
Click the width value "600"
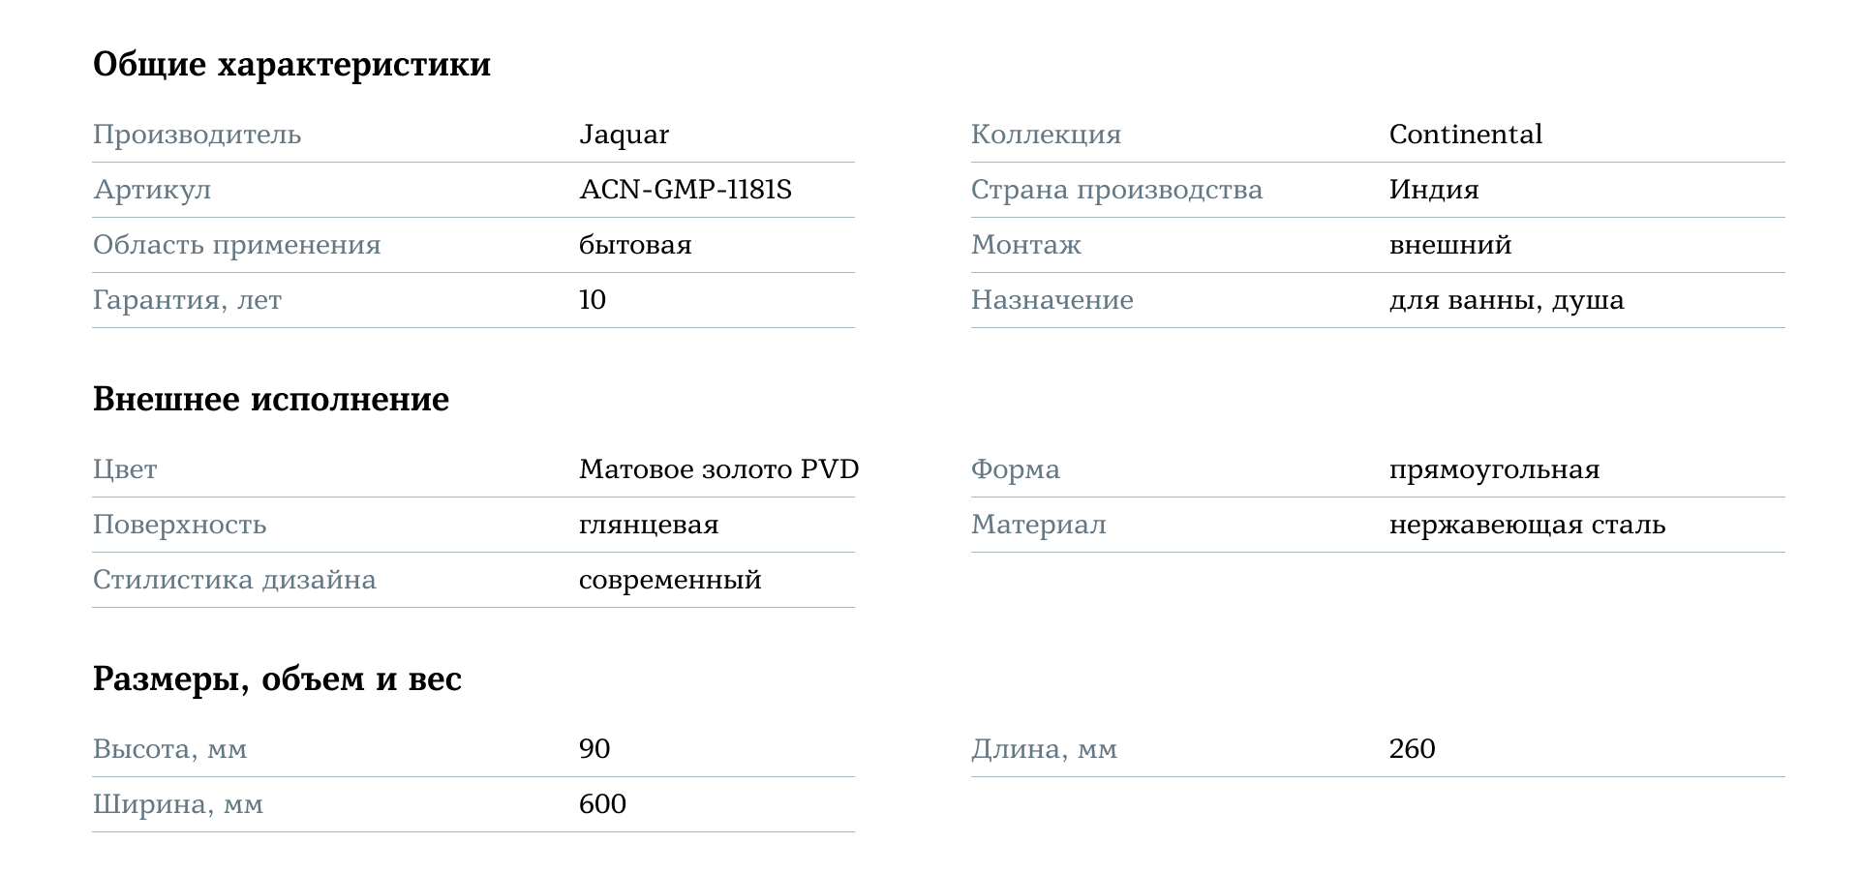[602, 804]
